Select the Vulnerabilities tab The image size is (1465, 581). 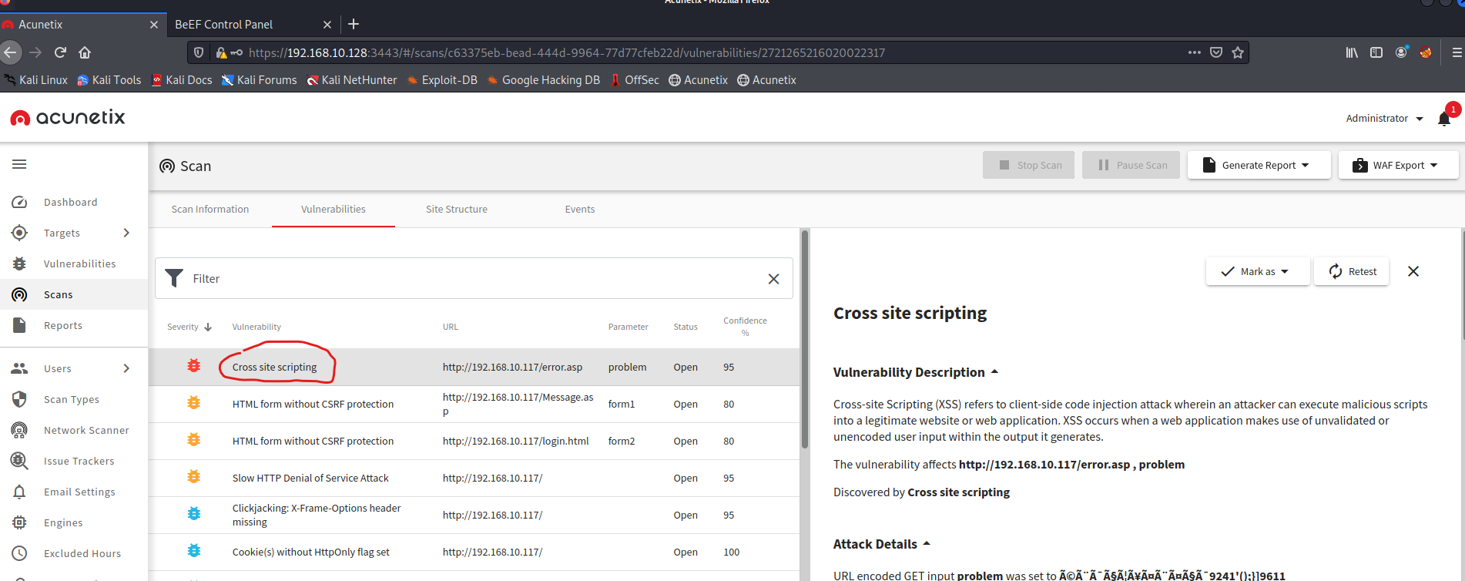click(334, 209)
